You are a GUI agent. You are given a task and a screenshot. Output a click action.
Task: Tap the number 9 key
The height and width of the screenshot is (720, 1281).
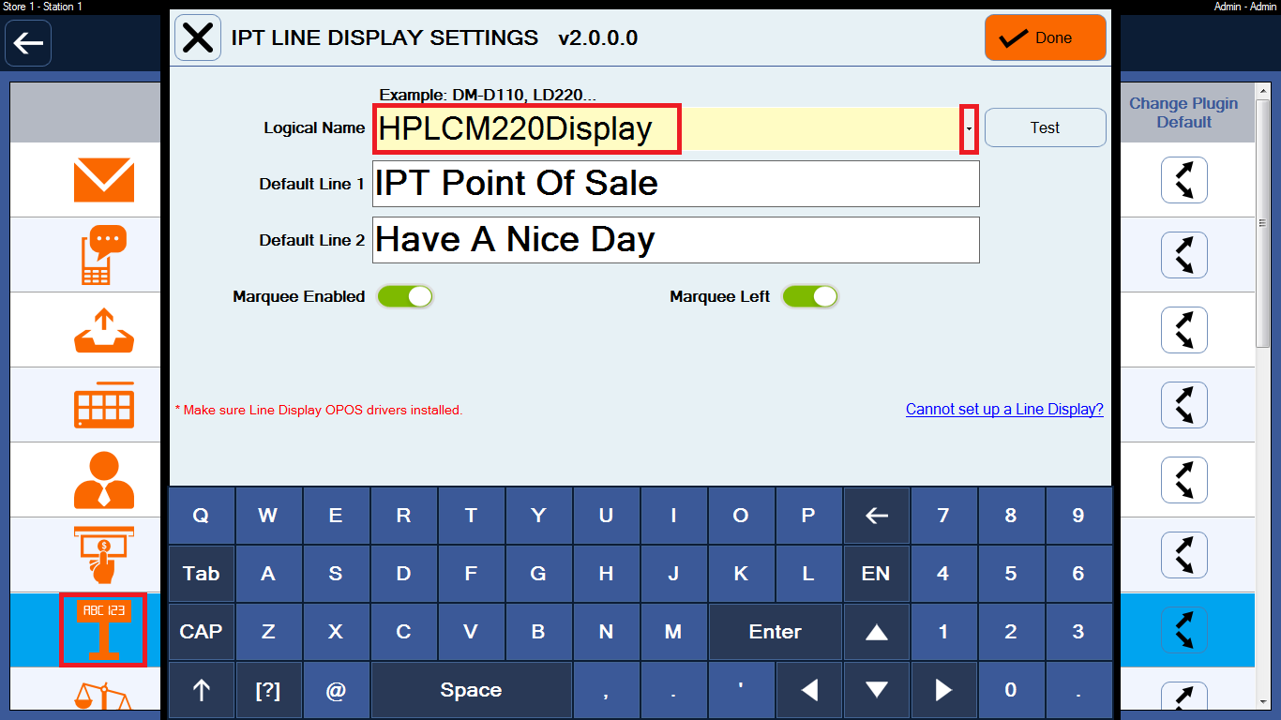click(x=1078, y=516)
